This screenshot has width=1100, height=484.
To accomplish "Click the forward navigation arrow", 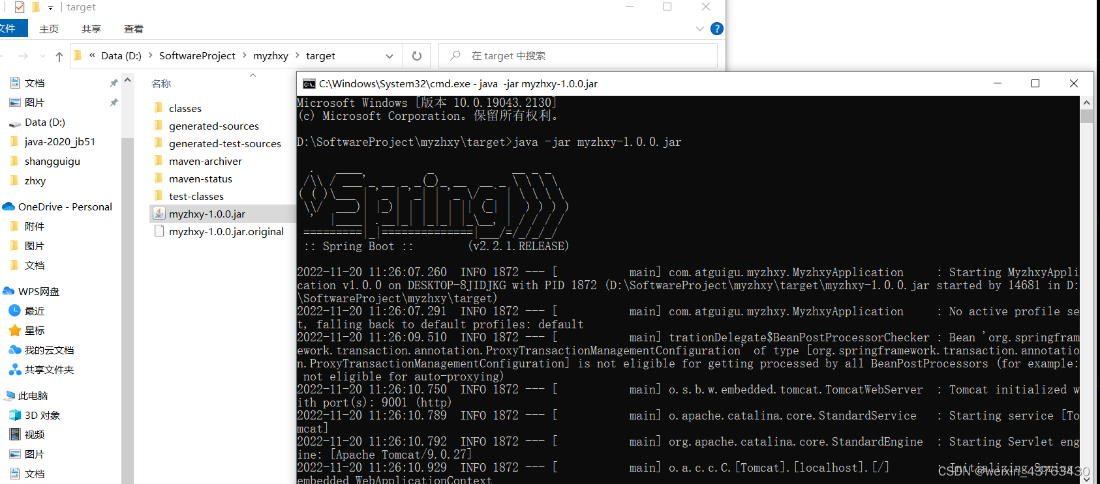I will (x=23, y=56).
